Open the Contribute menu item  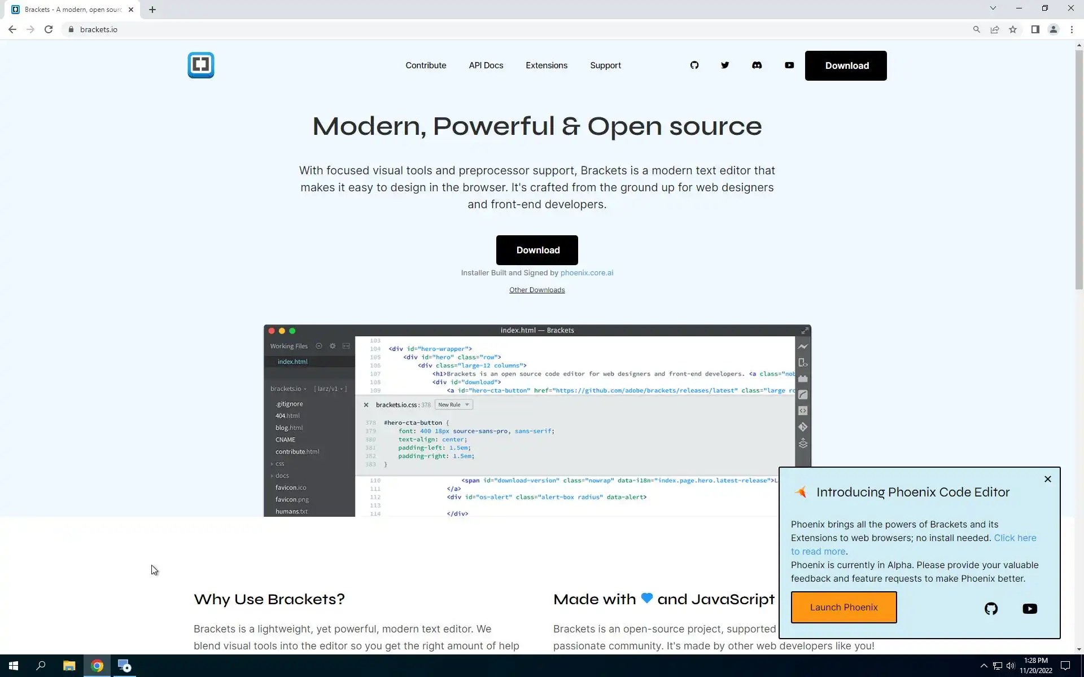pos(426,65)
